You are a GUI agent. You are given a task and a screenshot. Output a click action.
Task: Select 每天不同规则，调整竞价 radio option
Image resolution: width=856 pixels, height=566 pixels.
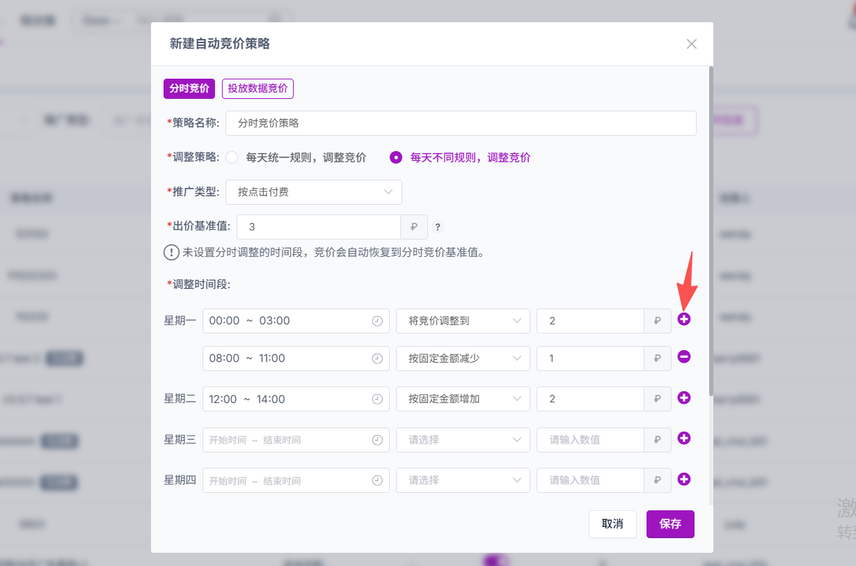(396, 157)
